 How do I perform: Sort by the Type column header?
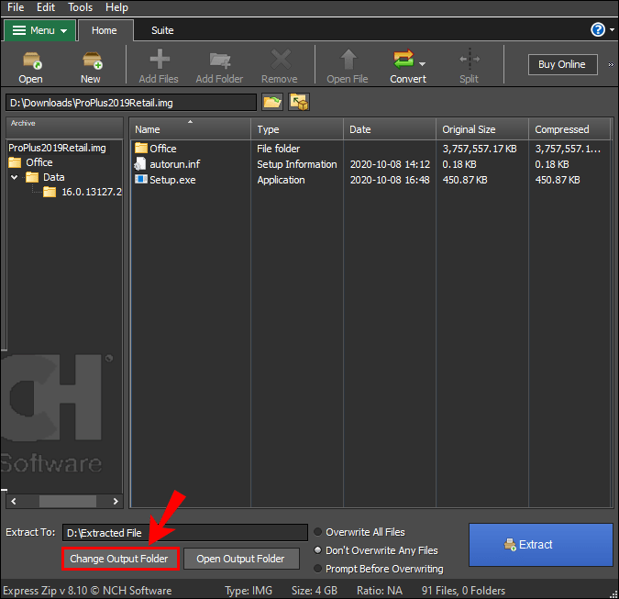pyautogui.click(x=297, y=129)
